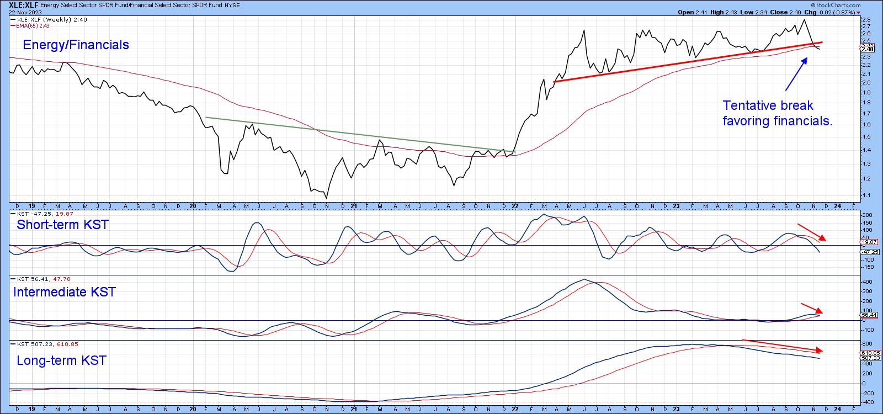Click the 56.41 value tag on intermediate KST axis
Image resolution: width=883 pixels, height=414 pixels.
[868, 315]
